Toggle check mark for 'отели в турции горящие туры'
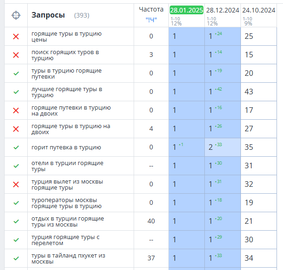Viewport: 283px width, 270px height. pos(16,166)
